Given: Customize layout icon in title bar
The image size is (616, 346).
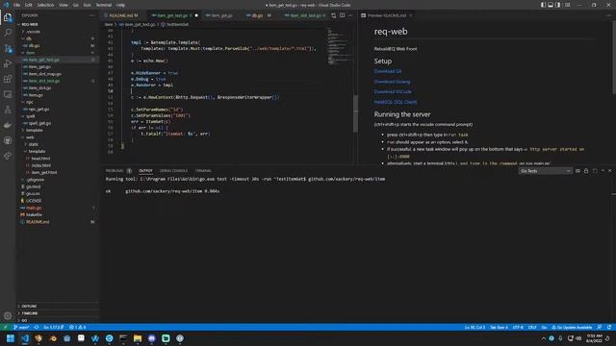Looking at the screenshot, I should (568, 5).
